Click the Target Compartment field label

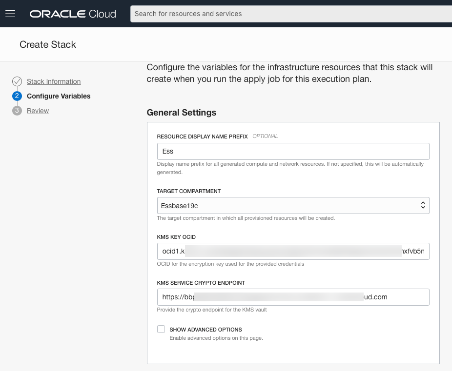(x=189, y=191)
